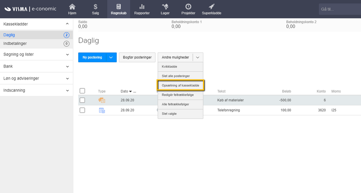Viewport: 361px width, 193px height.
Task: Expand the Indscanning section
Action: tap(67, 90)
